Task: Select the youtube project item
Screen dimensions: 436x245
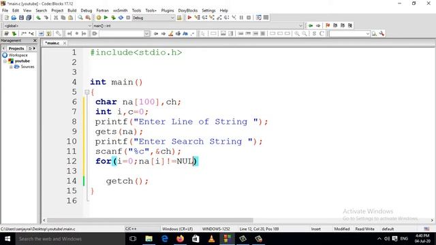Action: coord(22,61)
